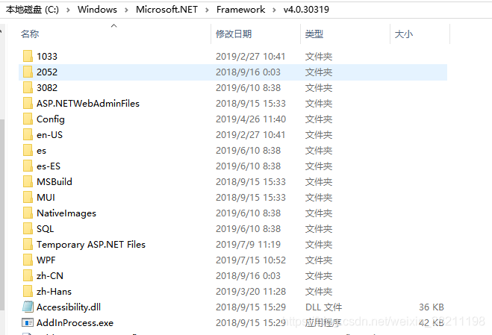Toggle sort direction arrow above 名称 column
Image resolution: width=492 pixels, height=335 pixels.
tap(114, 25)
